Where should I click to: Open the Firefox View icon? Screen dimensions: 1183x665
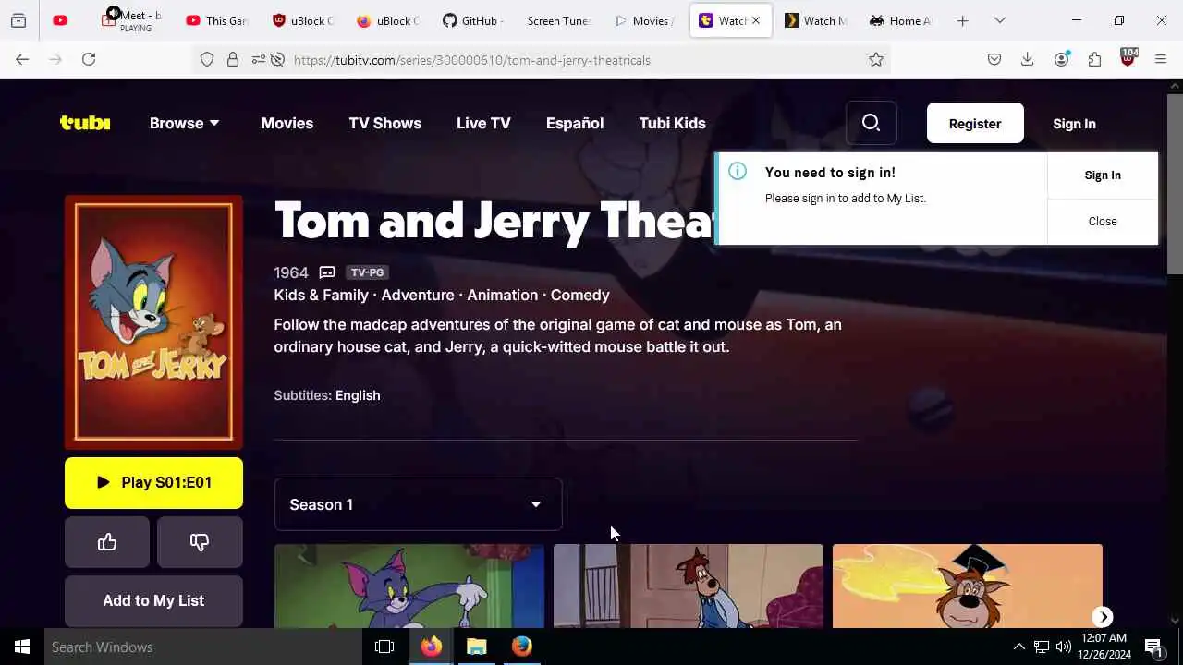pyautogui.click(x=18, y=20)
